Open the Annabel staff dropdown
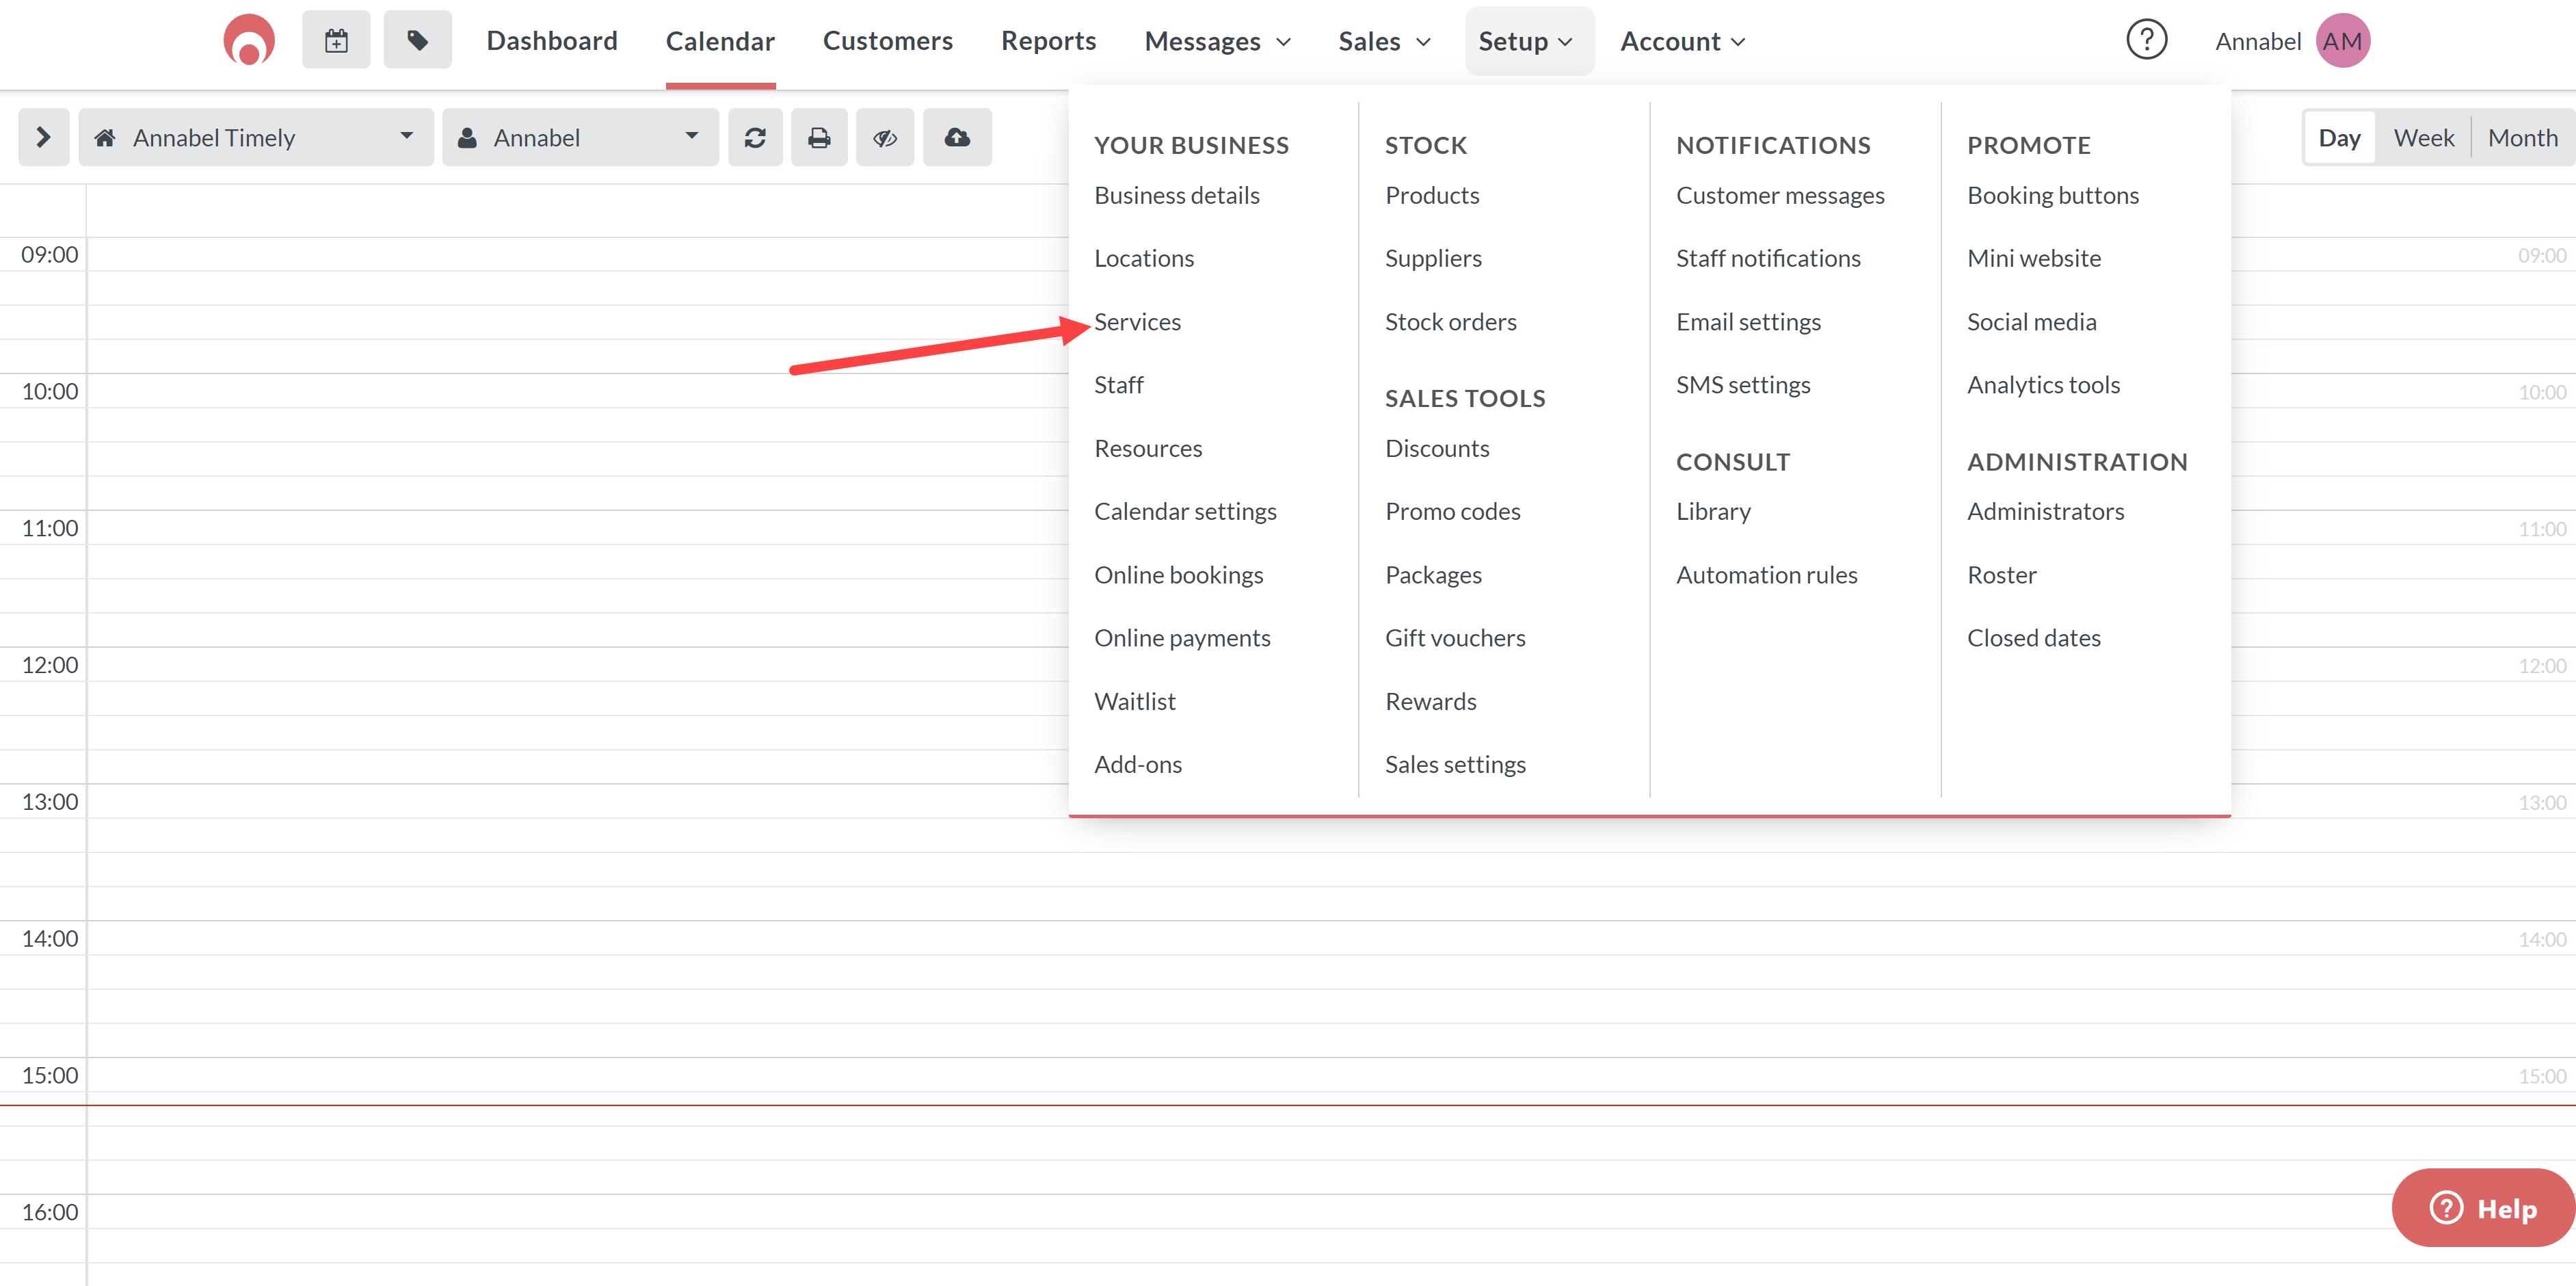2576x1286 pixels. (x=580, y=137)
